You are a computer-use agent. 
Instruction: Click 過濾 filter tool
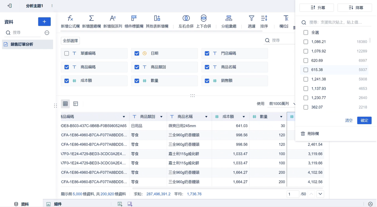point(252,21)
